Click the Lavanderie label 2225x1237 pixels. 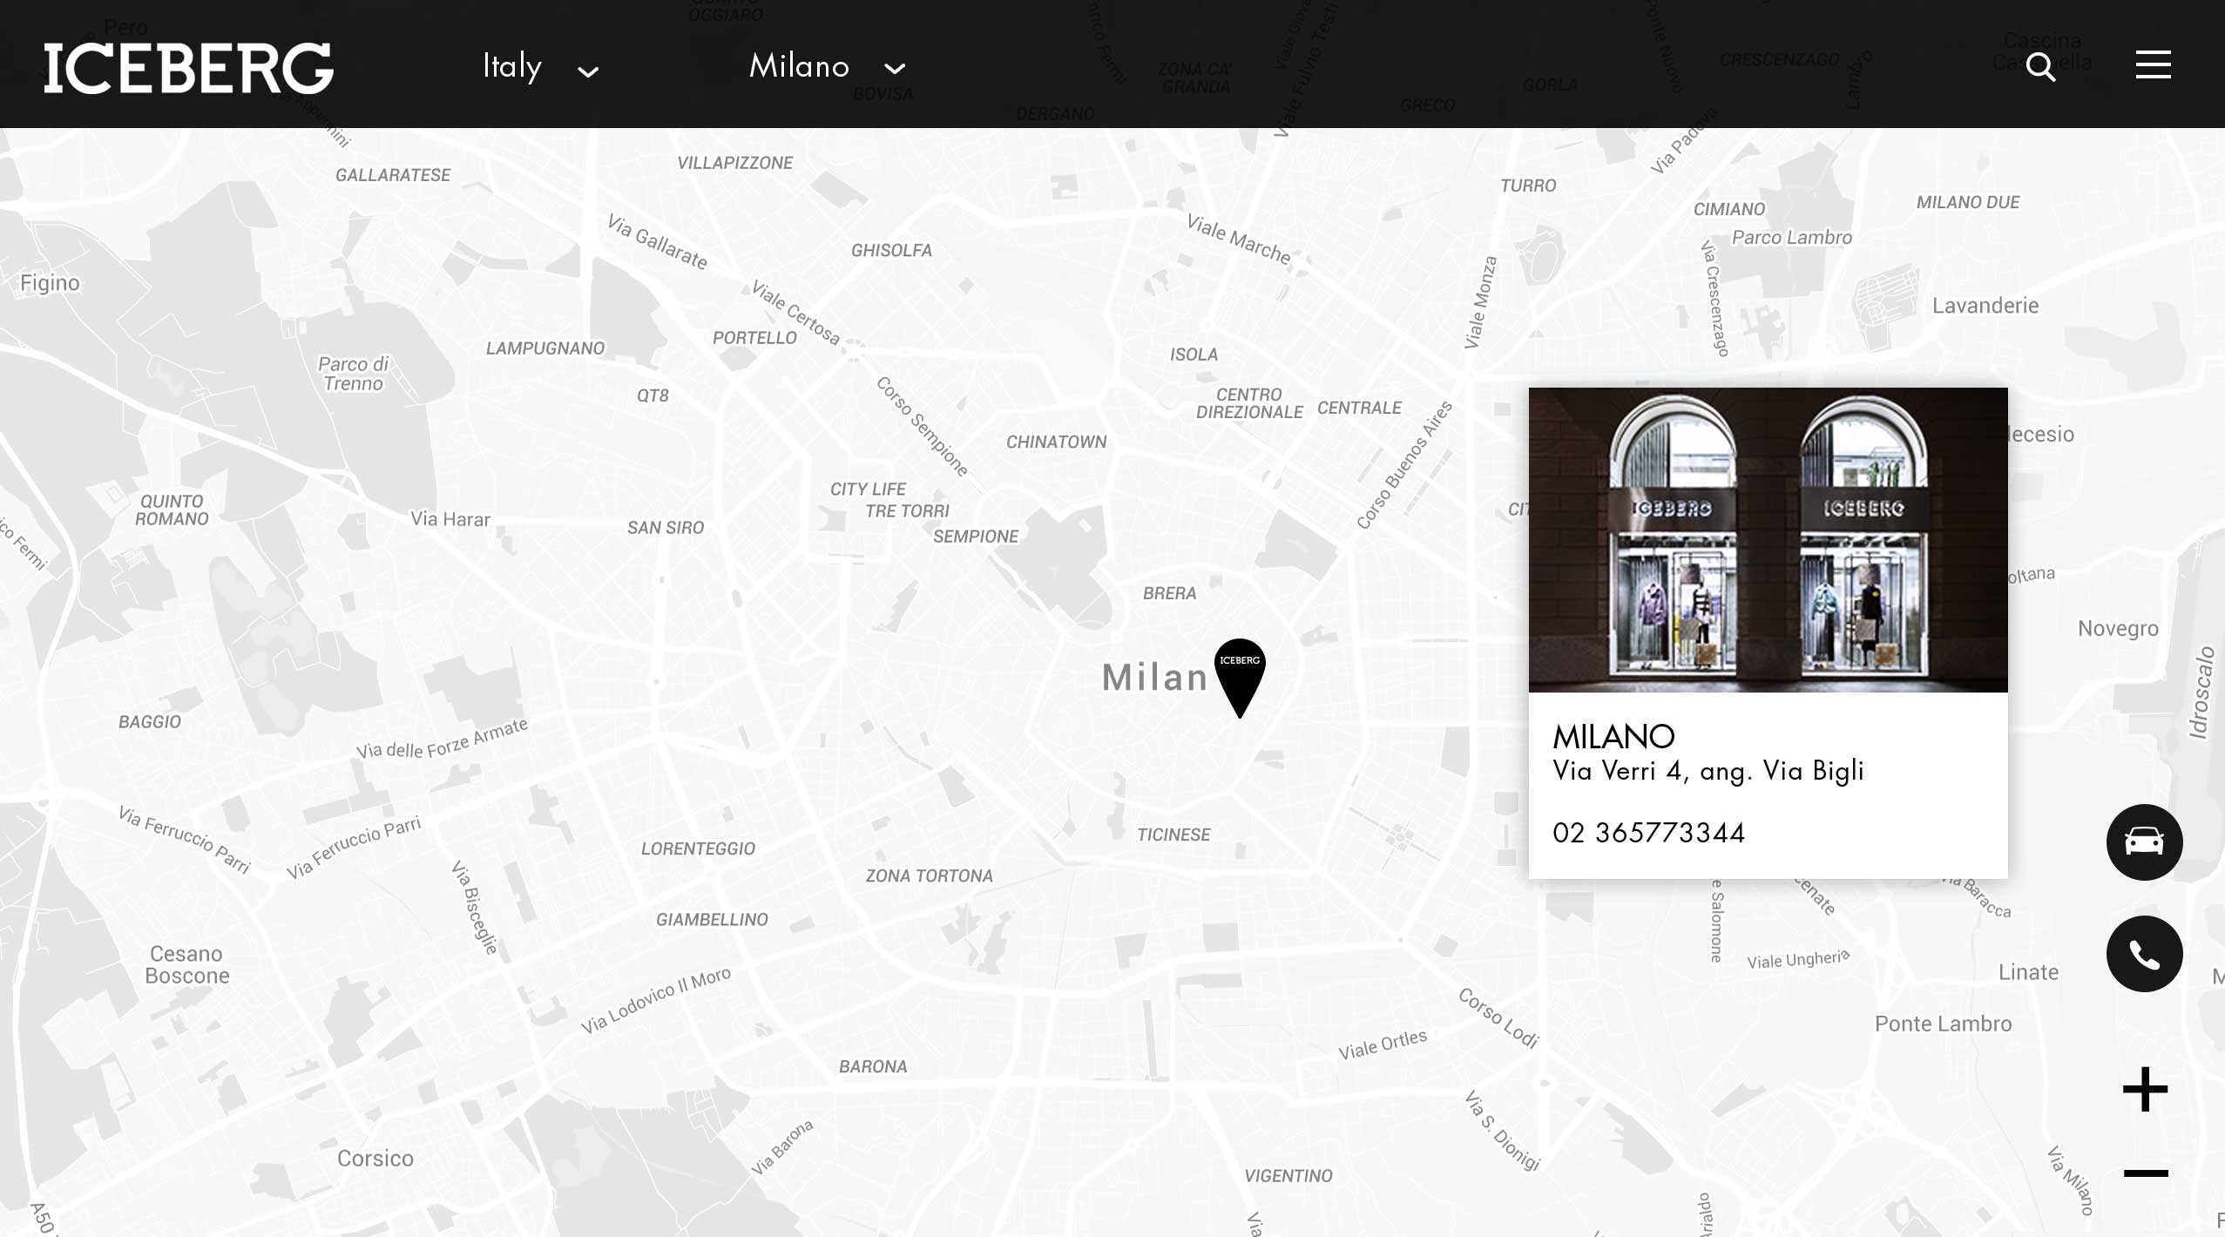(x=1985, y=306)
